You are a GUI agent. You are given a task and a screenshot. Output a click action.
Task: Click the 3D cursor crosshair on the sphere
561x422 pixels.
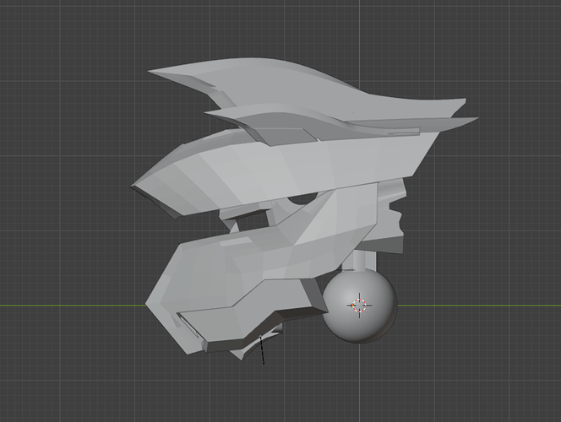coord(360,306)
